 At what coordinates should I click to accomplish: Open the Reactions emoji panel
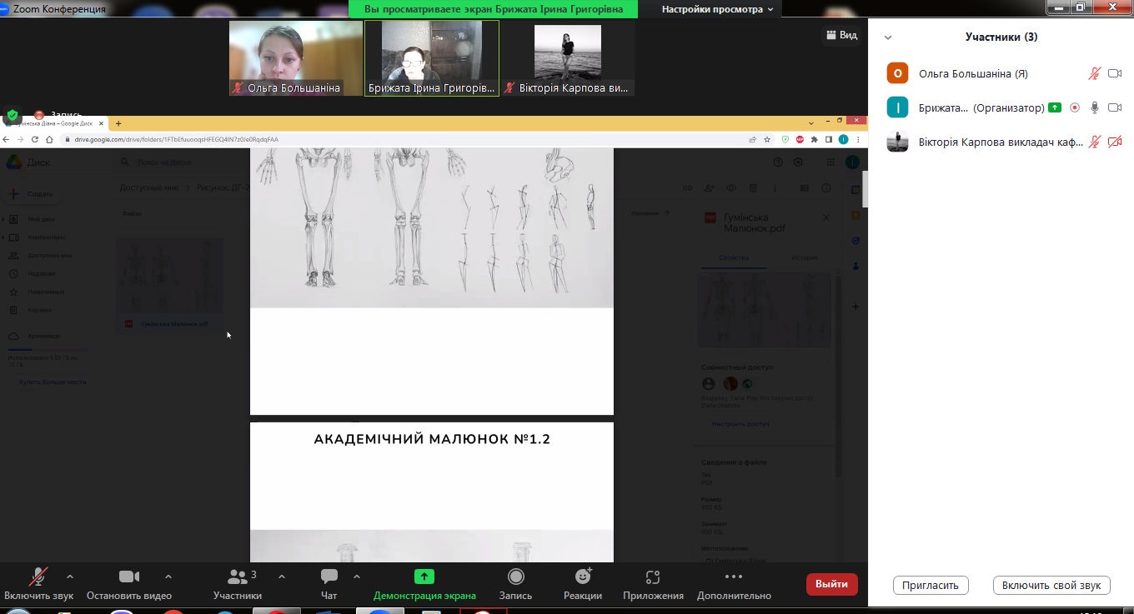coord(583,577)
